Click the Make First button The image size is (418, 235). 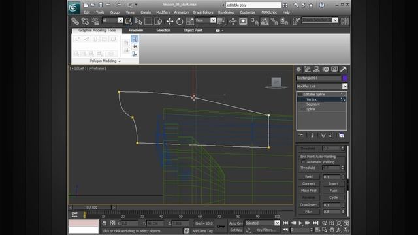(309, 191)
